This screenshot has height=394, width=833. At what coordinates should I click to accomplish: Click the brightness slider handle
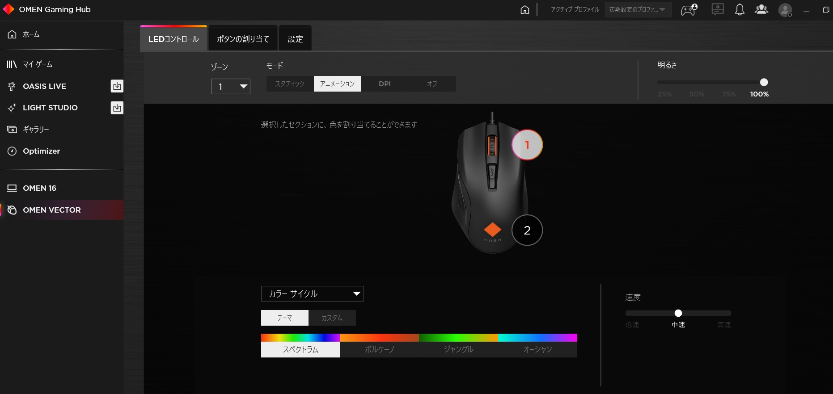[x=764, y=82]
